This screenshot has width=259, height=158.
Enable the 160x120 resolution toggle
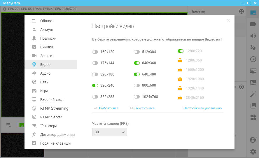pos(95,52)
